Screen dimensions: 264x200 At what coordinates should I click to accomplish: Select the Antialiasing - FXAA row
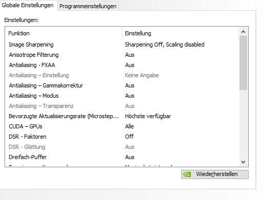[x=122, y=65]
